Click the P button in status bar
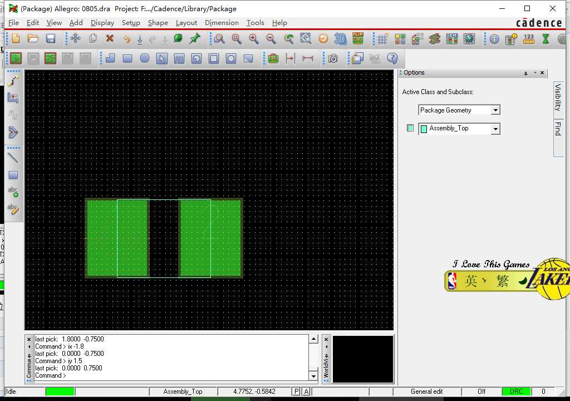The width and height of the screenshot is (570, 401). click(296, 392)
